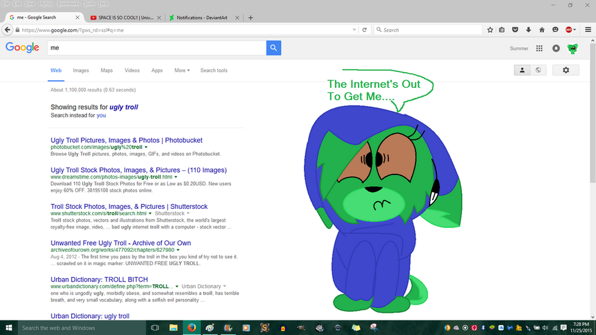Image resolution: width=596 pixels, height=335 pixels.
Task: Open Unwanted Free Ugly Troll result
Action: tap(121, 243)
